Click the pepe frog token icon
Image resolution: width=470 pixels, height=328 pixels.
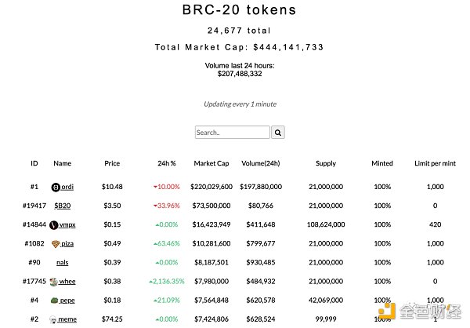pos(55,300)
